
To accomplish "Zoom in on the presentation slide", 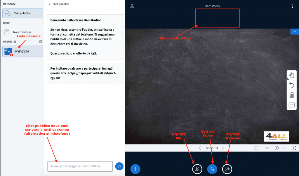I will point(277,148).
